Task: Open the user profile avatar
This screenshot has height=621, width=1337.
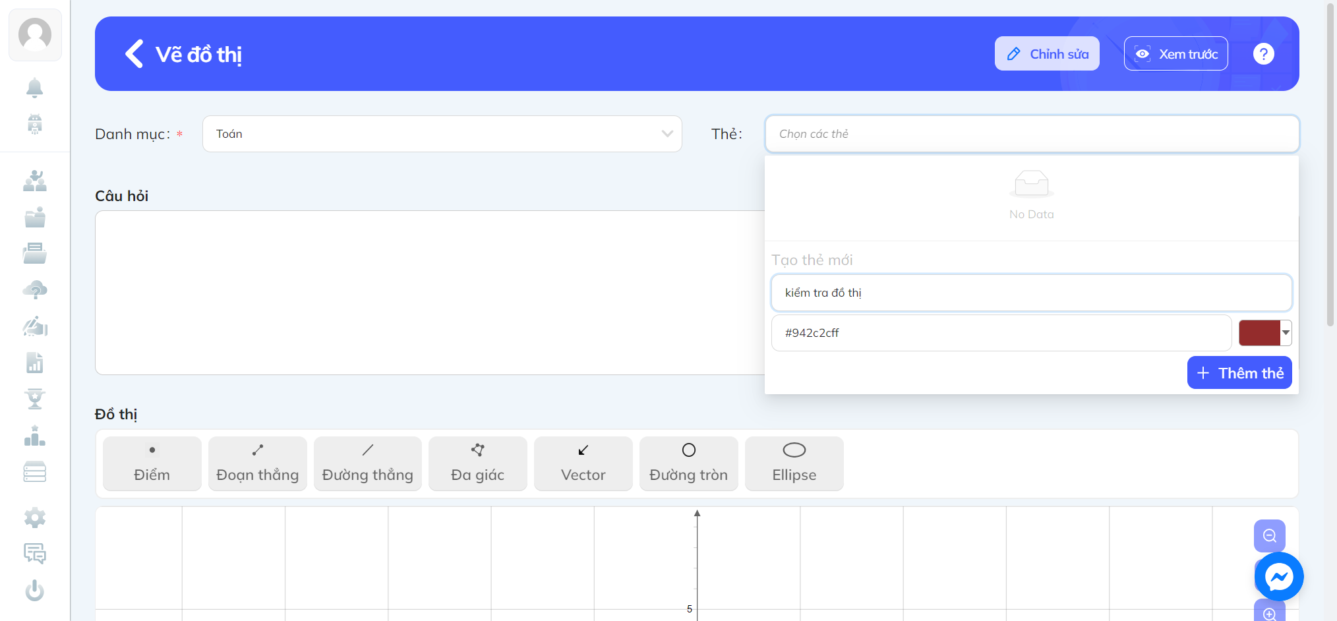Action: click(35, 35)
